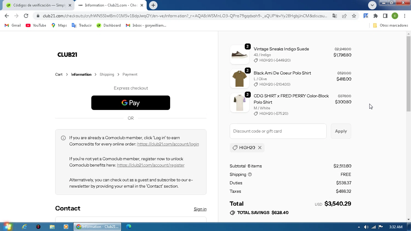Expand the tab search dropdown arrow
The width and height of the screenshot is (411, 231).
[372, 5]
